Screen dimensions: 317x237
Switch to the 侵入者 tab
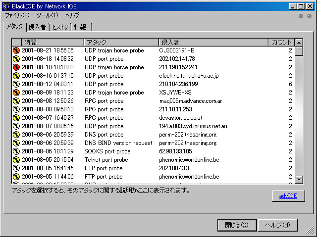coord(38,27)
